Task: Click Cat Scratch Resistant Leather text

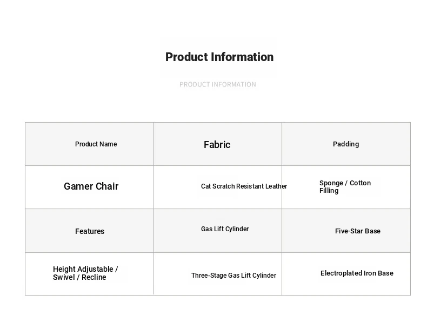Action: 244,186
